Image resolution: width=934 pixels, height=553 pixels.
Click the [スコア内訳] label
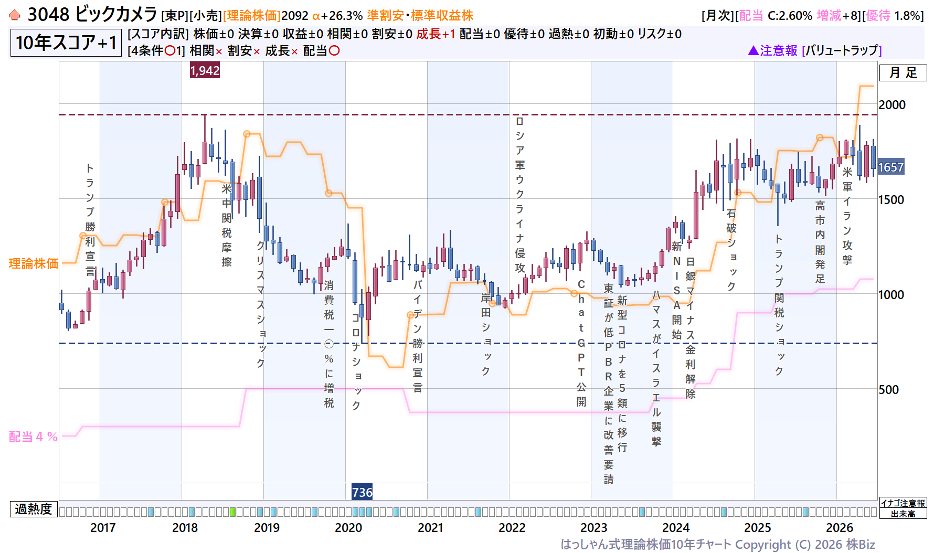coord(158,34)
